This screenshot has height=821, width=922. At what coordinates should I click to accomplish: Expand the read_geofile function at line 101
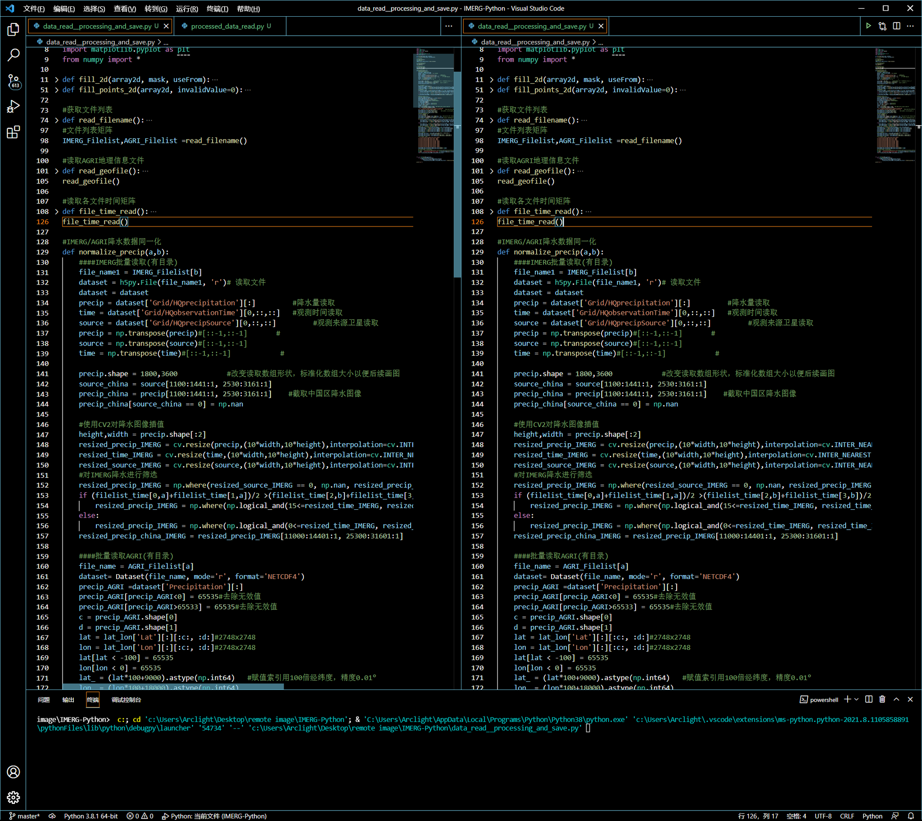coord(57,171)
